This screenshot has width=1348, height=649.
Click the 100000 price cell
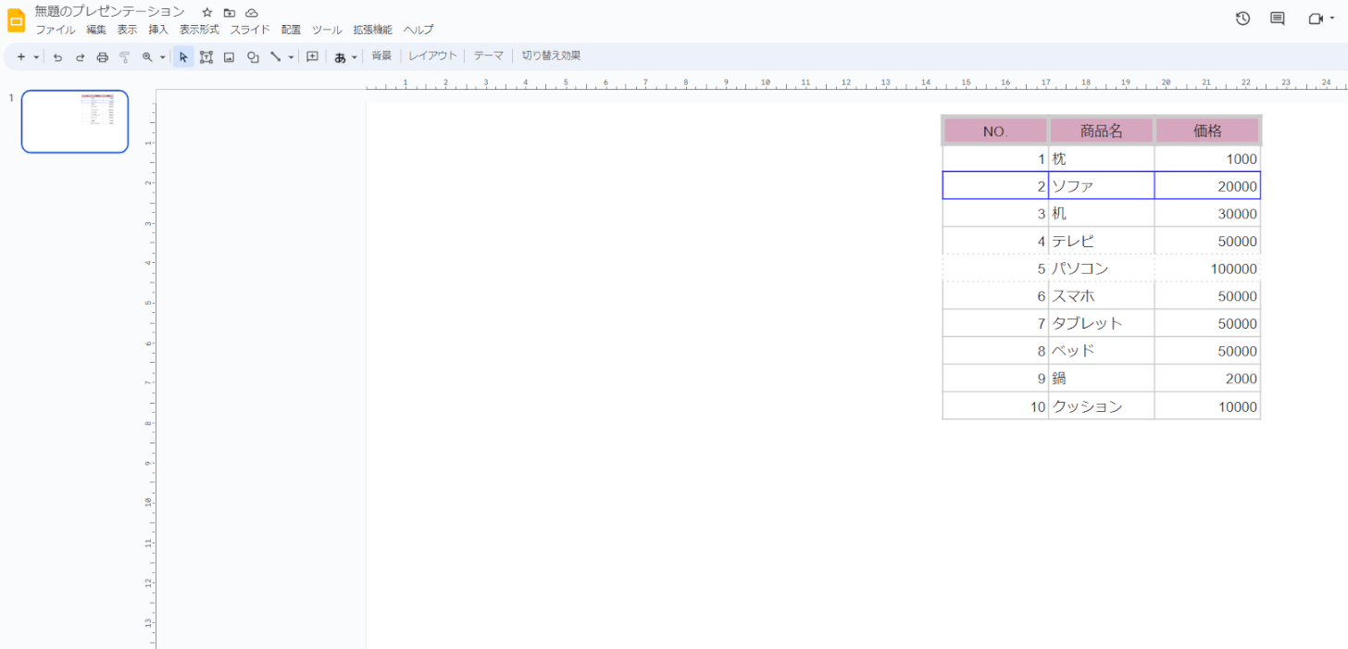pyautogui.click(x=1207, y=268)
